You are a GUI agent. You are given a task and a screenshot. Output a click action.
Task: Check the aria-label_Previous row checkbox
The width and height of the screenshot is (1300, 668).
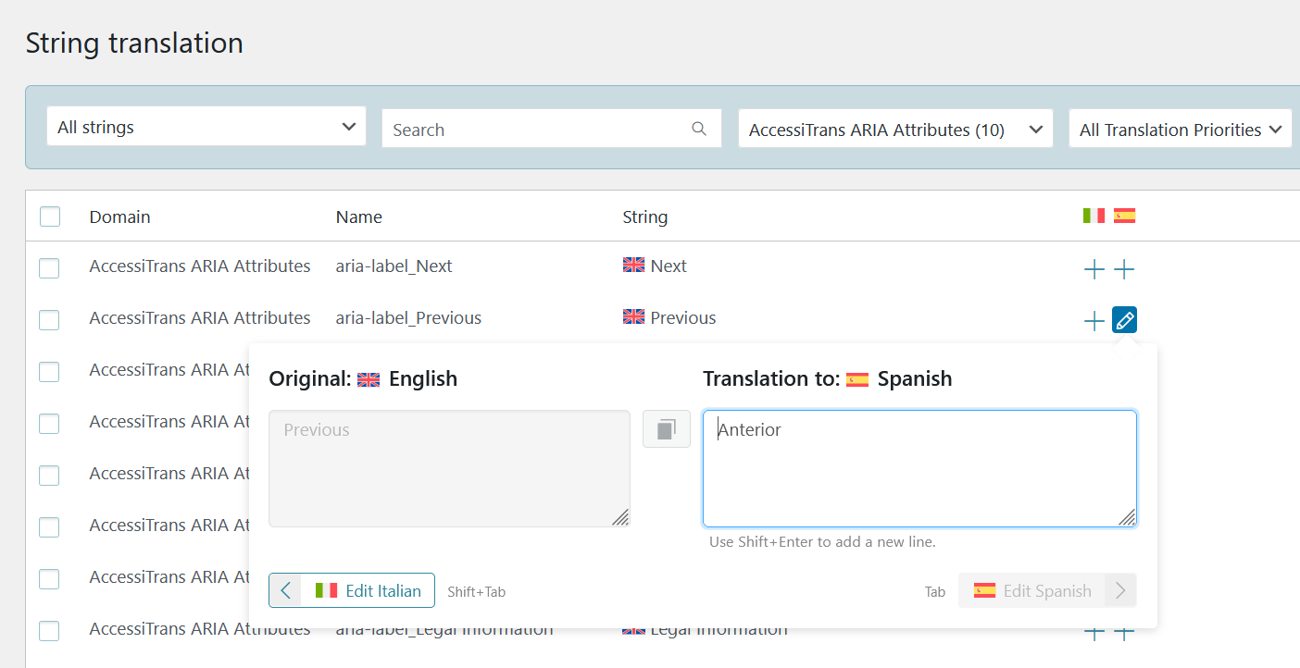point(49,320)
